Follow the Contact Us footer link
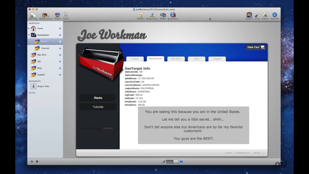Screen dimensions: 309x174 click(x=108, y=128)
